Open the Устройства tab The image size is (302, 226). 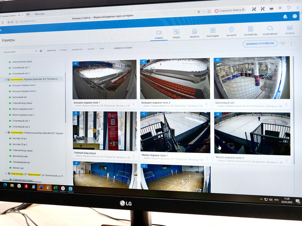[251, 31]
